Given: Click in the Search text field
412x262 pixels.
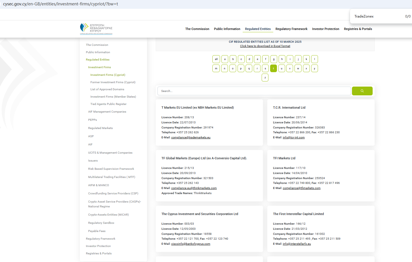Looking at the screenshot, I should tap(254, 91).
